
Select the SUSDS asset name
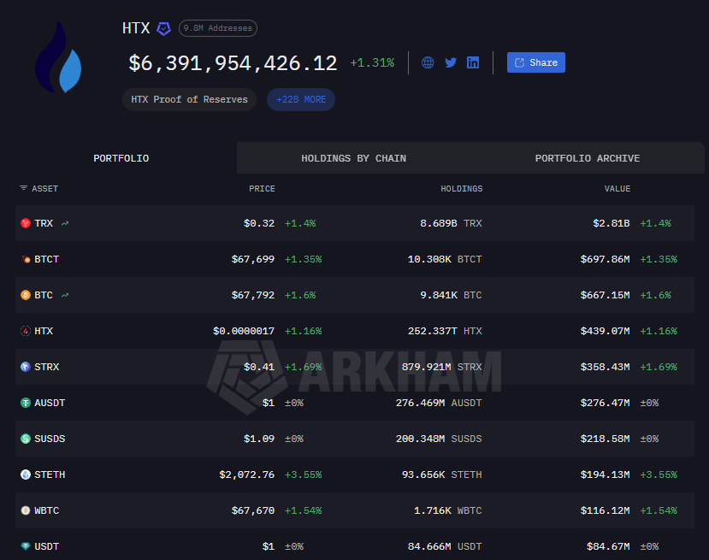50,439
